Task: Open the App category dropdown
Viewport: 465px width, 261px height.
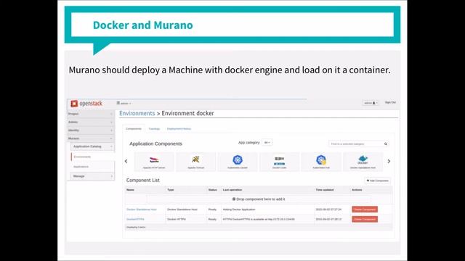Action: pyautogui.click(x=267, y=143)
